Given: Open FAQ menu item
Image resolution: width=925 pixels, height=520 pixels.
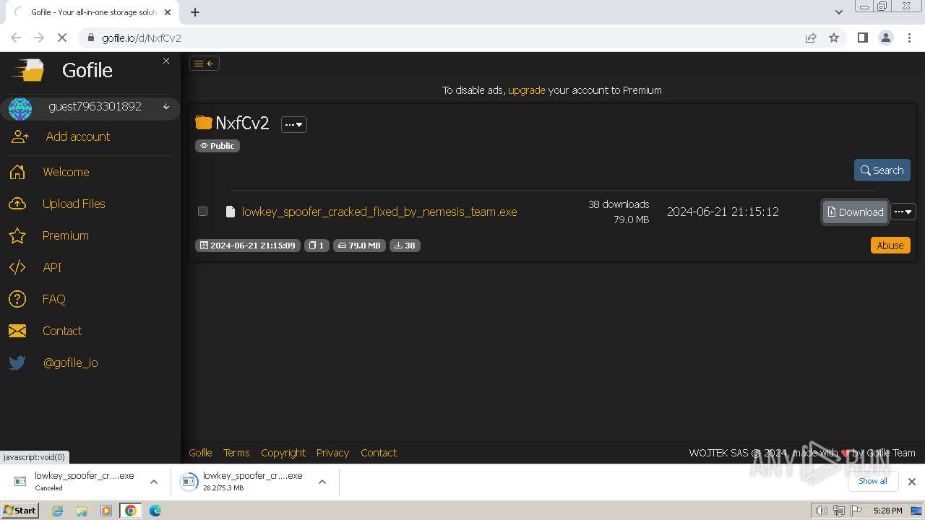Looking at the screenshot, I should 54,299.
